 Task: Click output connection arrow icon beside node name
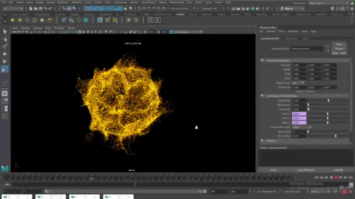[x=327, y=50]
